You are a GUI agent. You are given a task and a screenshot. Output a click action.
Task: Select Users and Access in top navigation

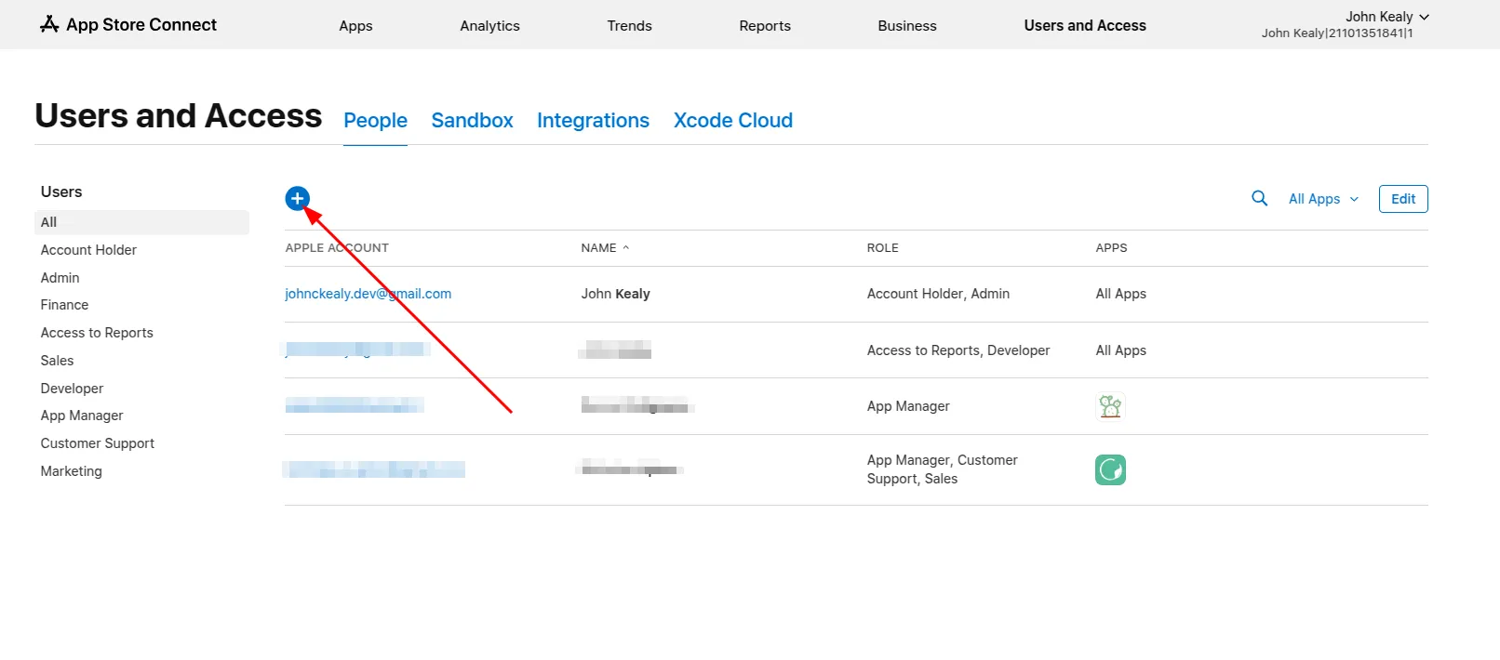[1085, 26]
